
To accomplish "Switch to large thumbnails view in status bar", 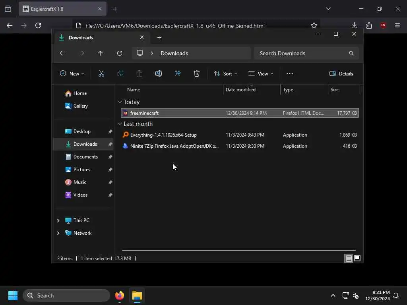I will tap(357, 258).
